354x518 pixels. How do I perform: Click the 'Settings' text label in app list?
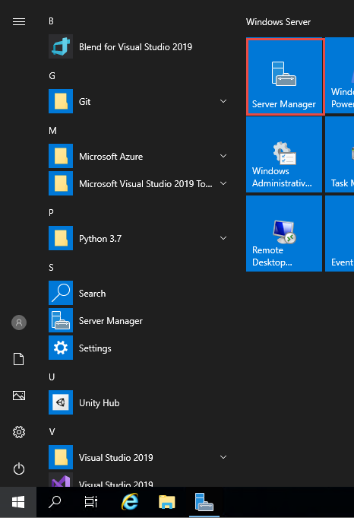point(95,348)
